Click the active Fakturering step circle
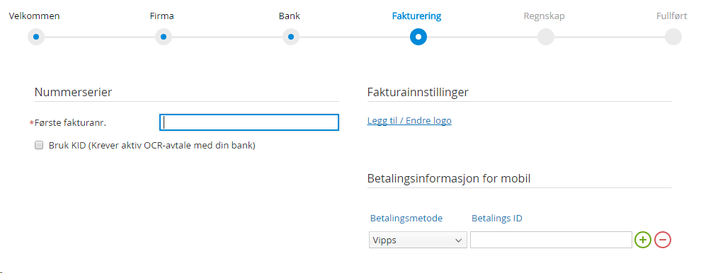The height and width of the screenshot is (273, 701). 418,37
